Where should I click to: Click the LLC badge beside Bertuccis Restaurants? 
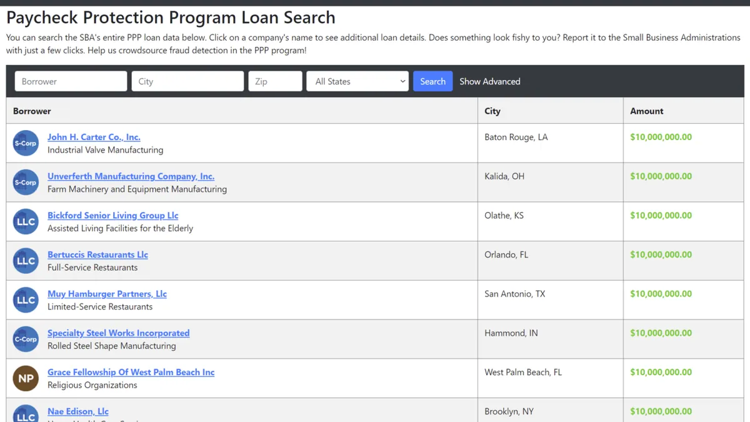(26, 261)
